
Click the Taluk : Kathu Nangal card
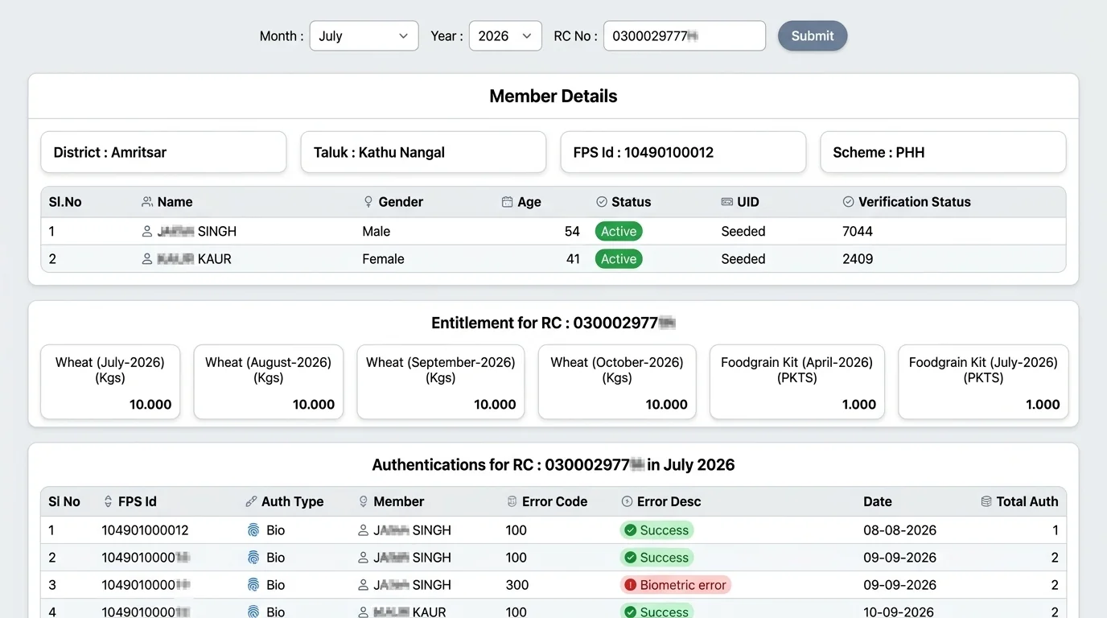click(x=423, y=152)
